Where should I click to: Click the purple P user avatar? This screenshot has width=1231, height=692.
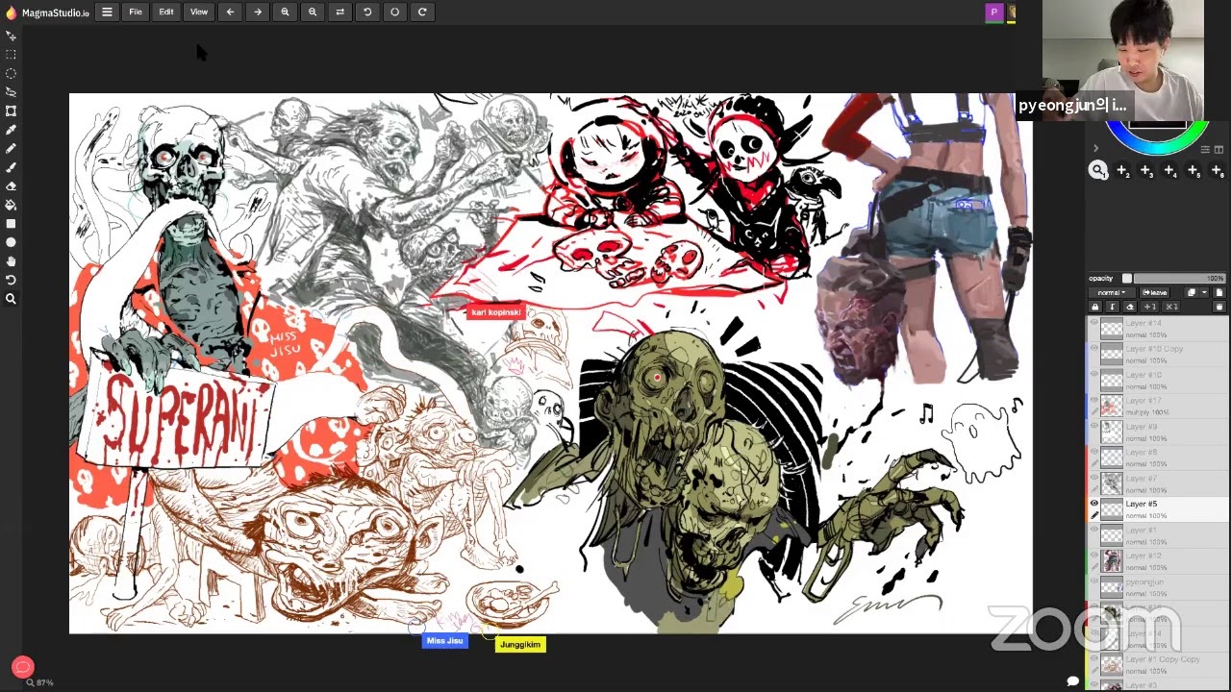point(994,12)
